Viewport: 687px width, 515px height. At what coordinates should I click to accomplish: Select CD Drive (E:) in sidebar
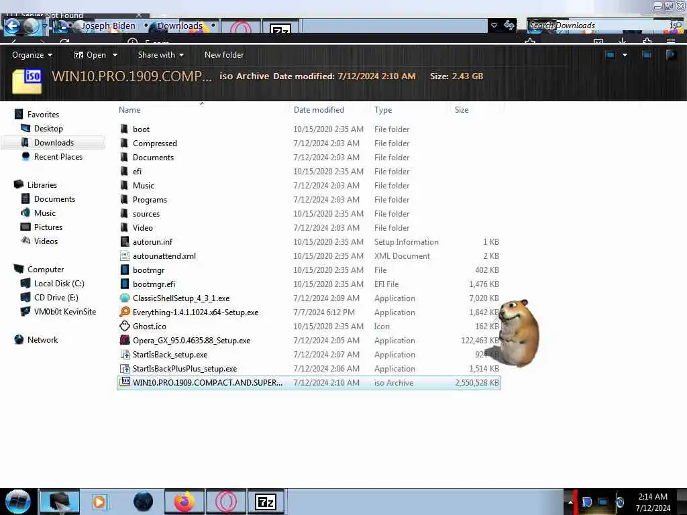(x=56, y=297)
